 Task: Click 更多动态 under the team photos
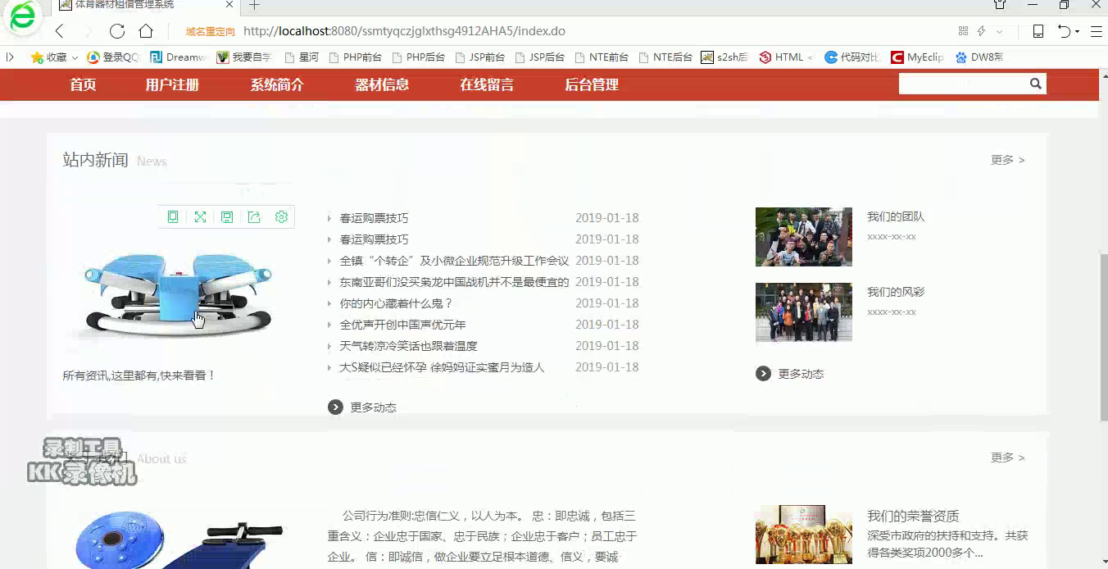[790, 374]
